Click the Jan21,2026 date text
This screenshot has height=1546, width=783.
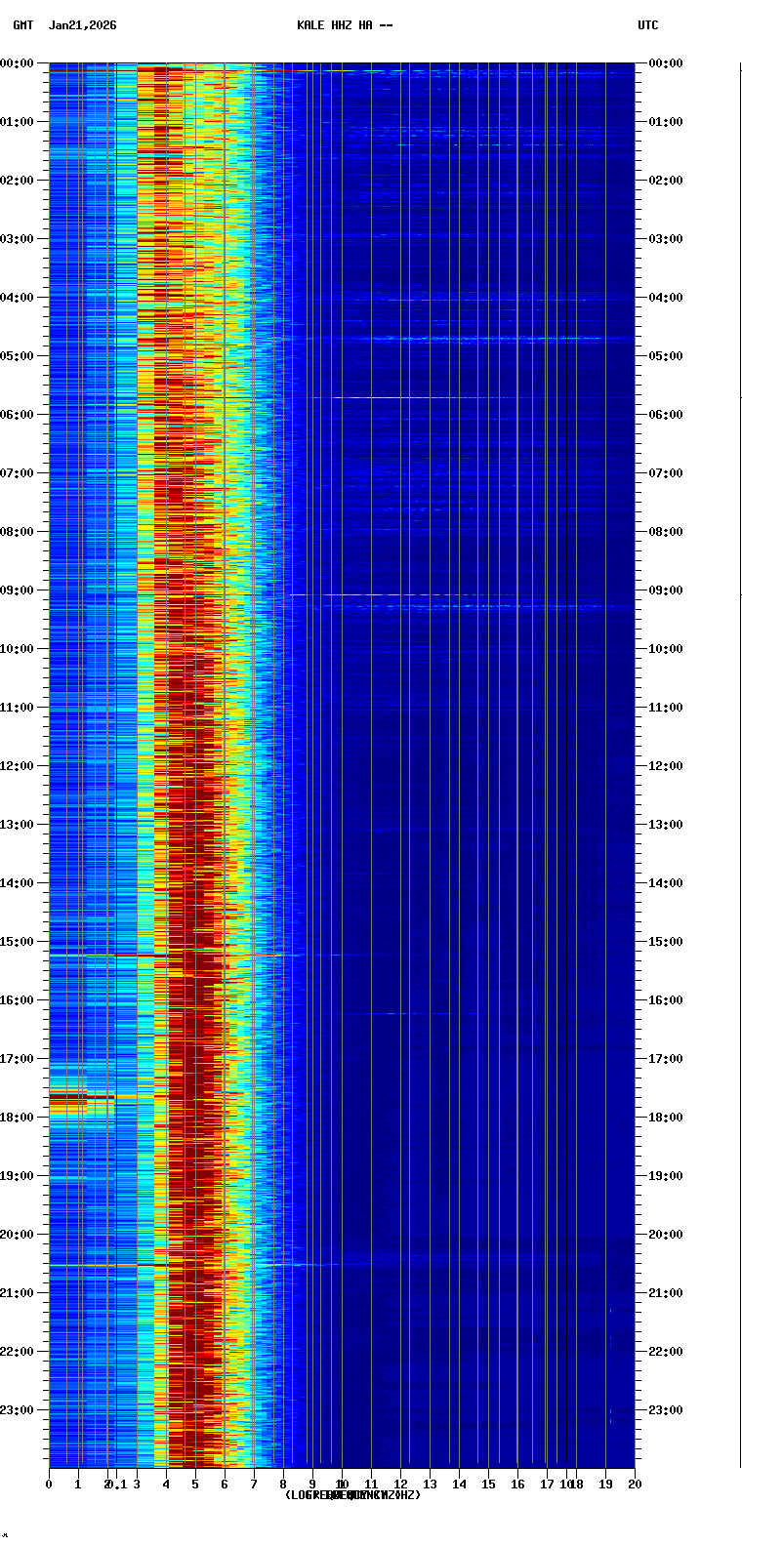[x=83, y=25]
